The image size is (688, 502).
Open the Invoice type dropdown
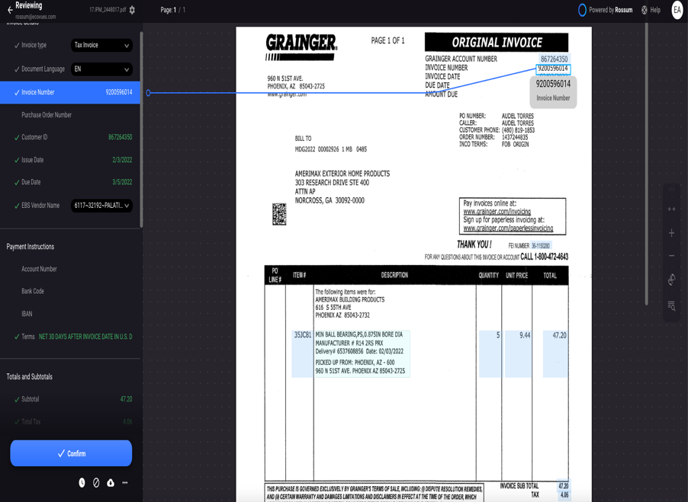click(101, 46)
